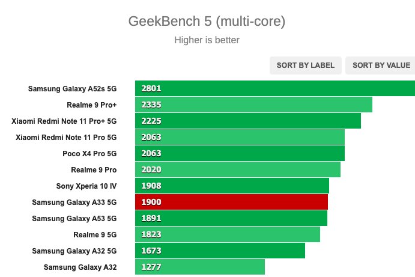Select the Samsung Galaxy A52s 5G bar
415x277 pixels.
[275, 88]
